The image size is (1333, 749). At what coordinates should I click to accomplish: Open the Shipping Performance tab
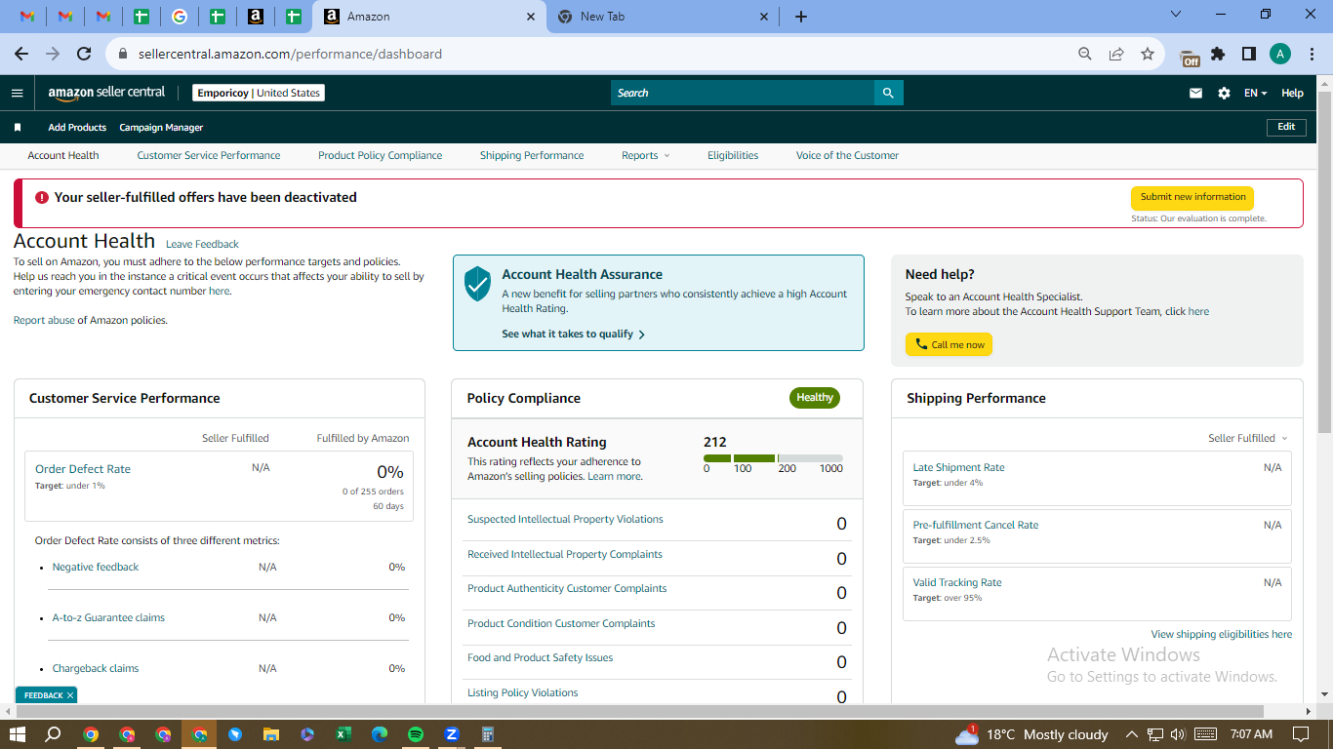click(x=532, y=156)
